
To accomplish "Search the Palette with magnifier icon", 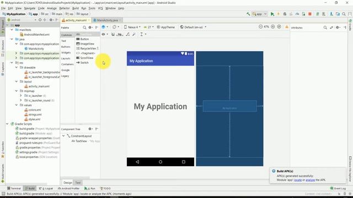I will point(84,28).
